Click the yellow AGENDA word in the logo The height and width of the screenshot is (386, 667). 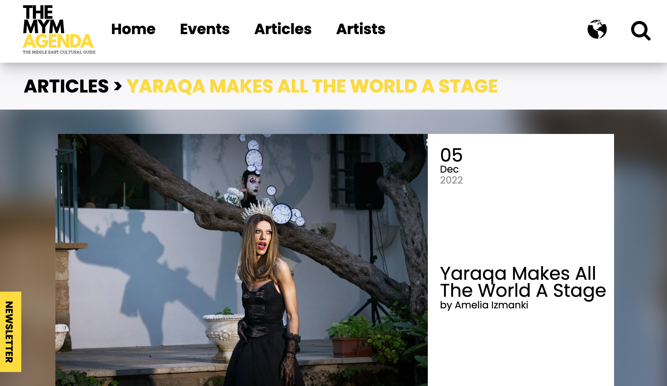tap(58, 41)
